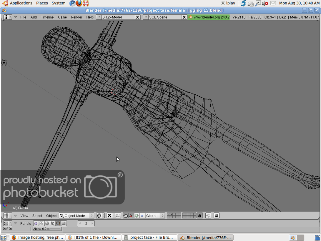The height and width of the screenshot is (241, 321).
Task: Select the wireframe draw type button
Action: pos(100,216)
